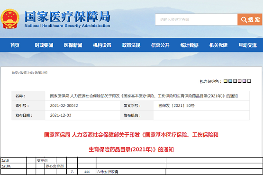Go to the 医保新闻 section
This screenshot has width=263, height=175.
73,45
